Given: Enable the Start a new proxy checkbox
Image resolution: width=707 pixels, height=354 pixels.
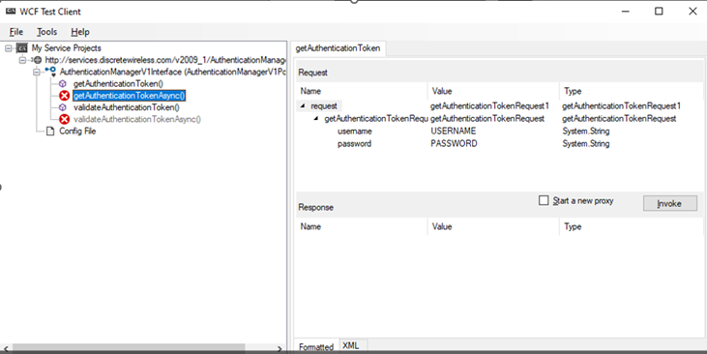Looking at the screenshot, I should pos(544,200).
